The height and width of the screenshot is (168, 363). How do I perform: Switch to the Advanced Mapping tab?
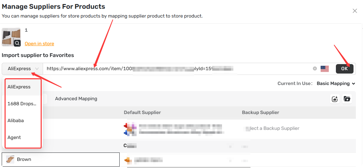(76, 99)
